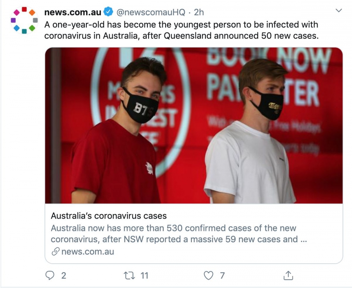
Task: Click the reply count number 2
Action: coord(64,275)
